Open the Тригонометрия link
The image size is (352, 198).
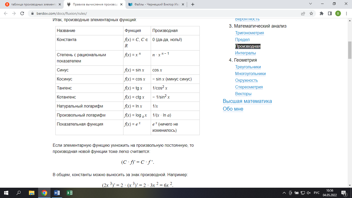pos(249,33)
